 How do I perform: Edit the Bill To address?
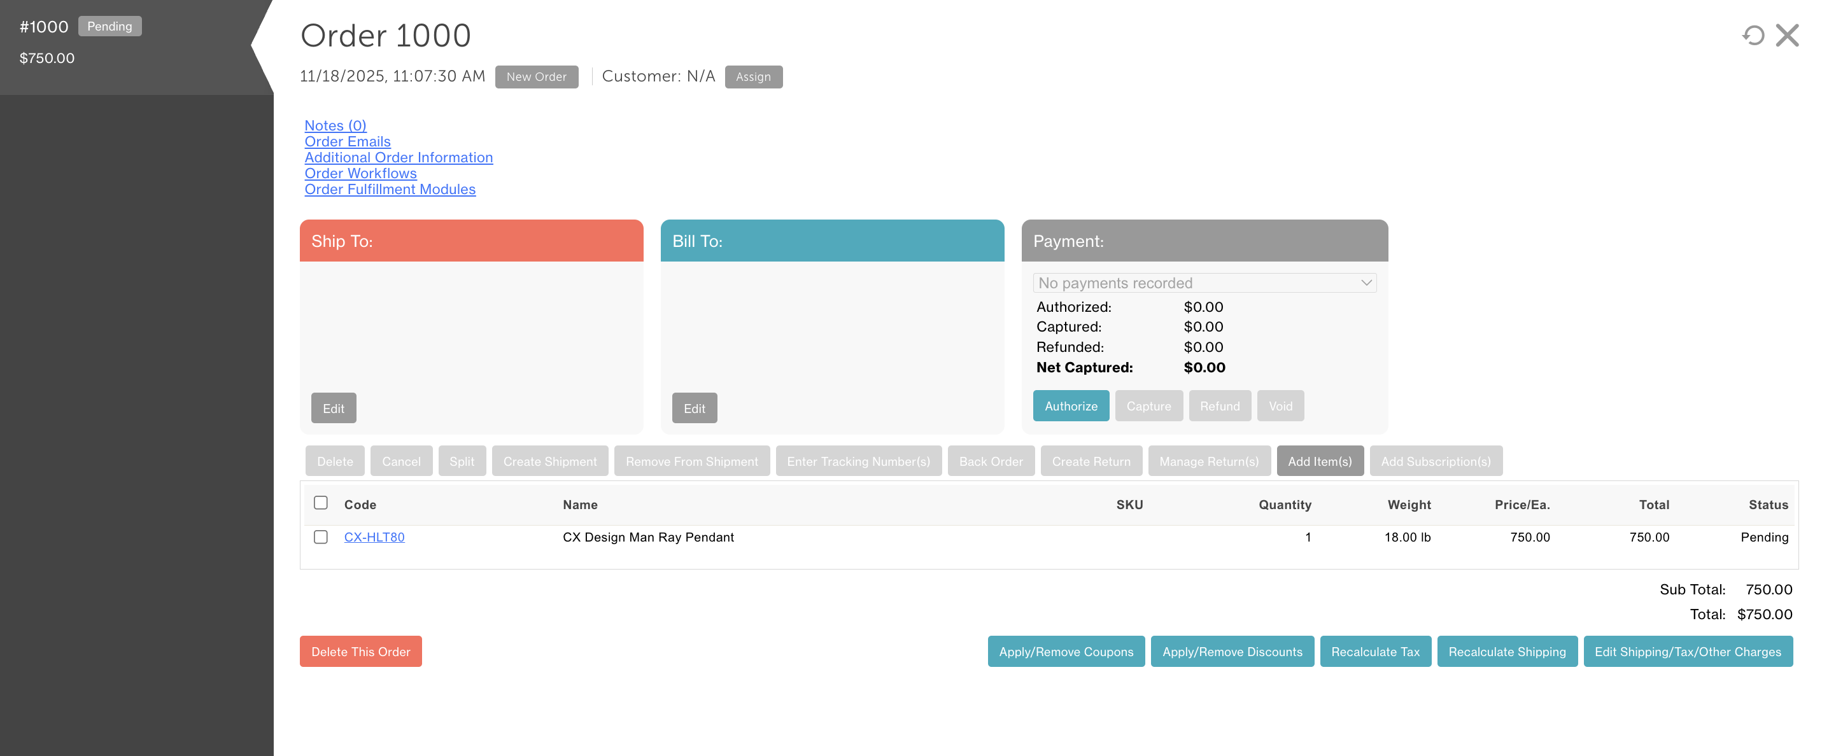(694, 408)
